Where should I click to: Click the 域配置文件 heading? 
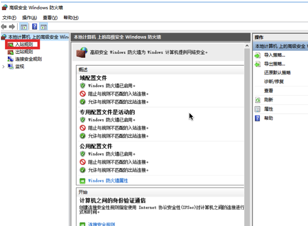pyautogui.click(x=93, y=78)
